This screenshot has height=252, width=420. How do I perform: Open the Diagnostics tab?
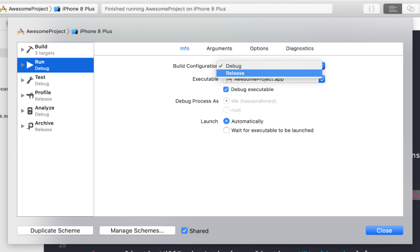click(299, 48)
